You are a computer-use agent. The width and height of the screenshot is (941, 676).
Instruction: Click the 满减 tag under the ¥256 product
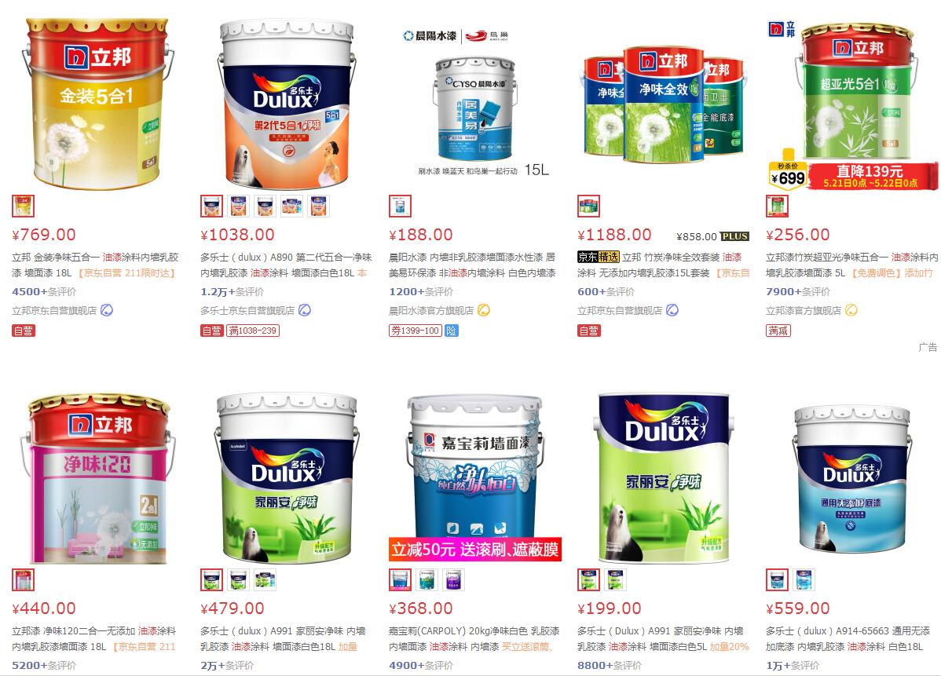pyautogui.click(x=778, y=331)
